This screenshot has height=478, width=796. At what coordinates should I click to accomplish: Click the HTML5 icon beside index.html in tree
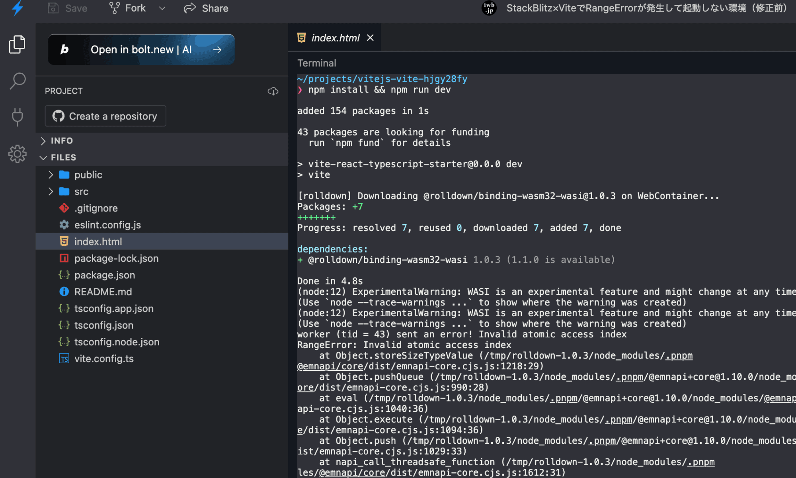click(x=64, y=241)
